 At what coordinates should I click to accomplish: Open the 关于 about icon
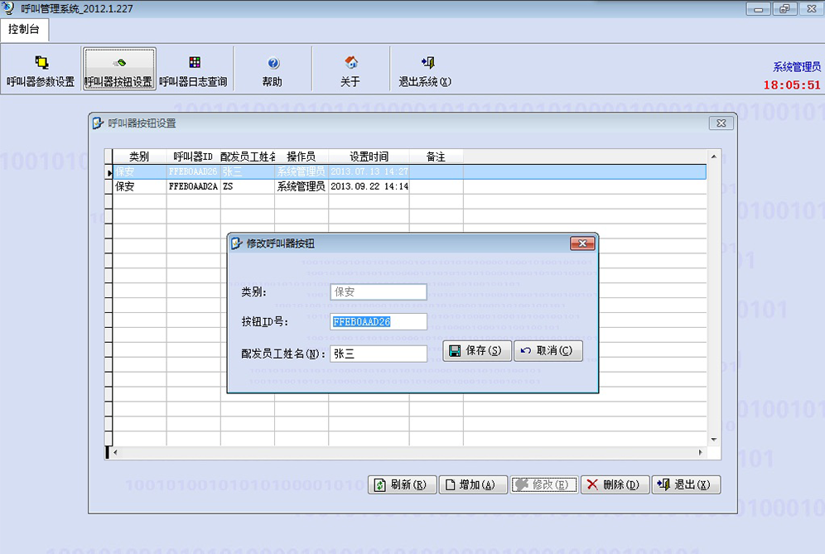click(x=350, y=70)
